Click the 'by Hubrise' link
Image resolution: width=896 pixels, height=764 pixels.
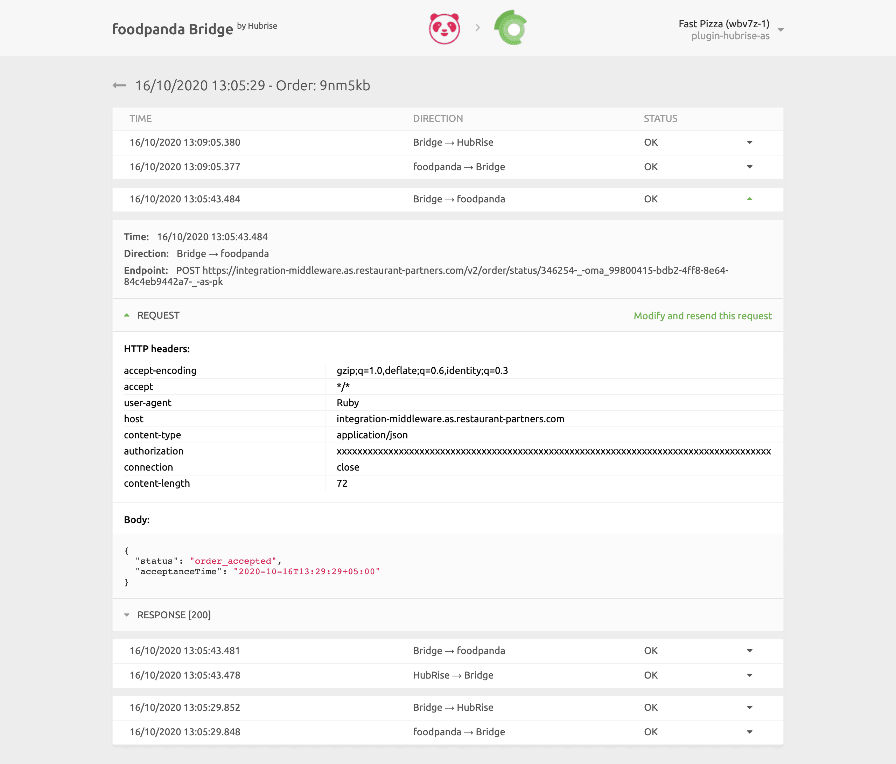257,26
